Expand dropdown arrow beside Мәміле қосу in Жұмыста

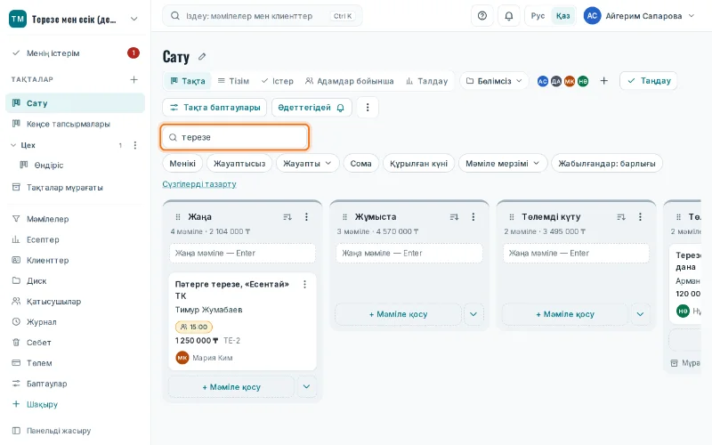tap(473, 314)
